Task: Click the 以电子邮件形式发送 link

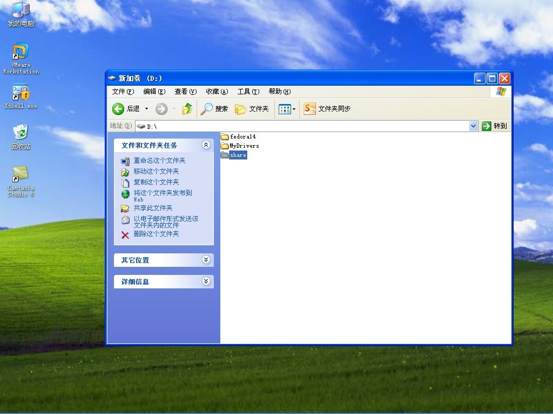Action: pyautogui.click(x=166, y=222)
